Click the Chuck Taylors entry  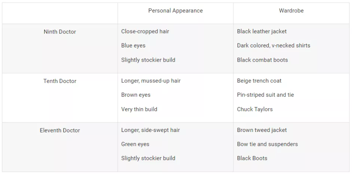pos(255,109)
